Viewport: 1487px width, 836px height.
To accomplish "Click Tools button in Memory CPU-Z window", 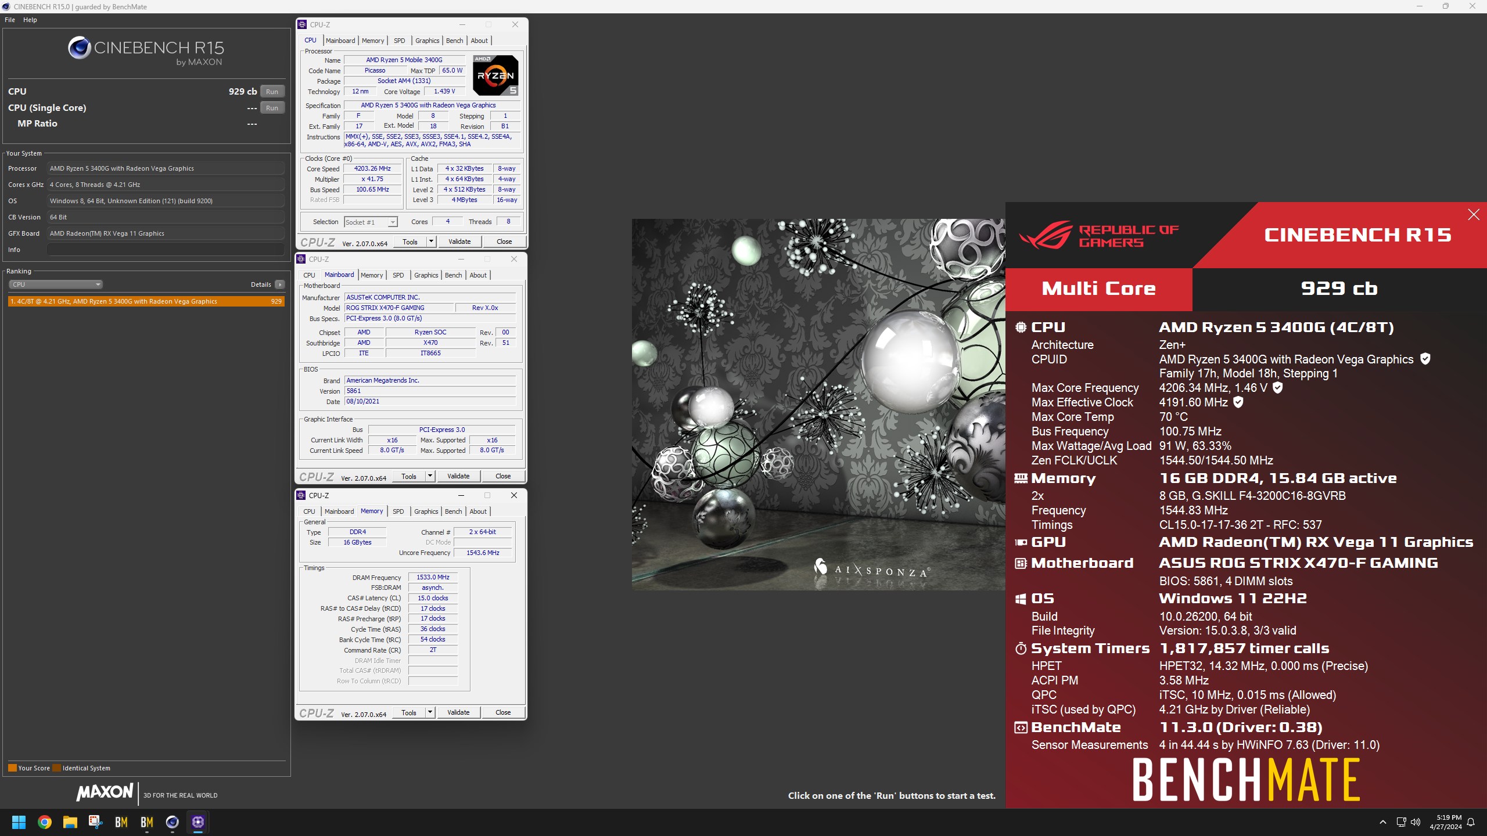I will coord(409,712).
